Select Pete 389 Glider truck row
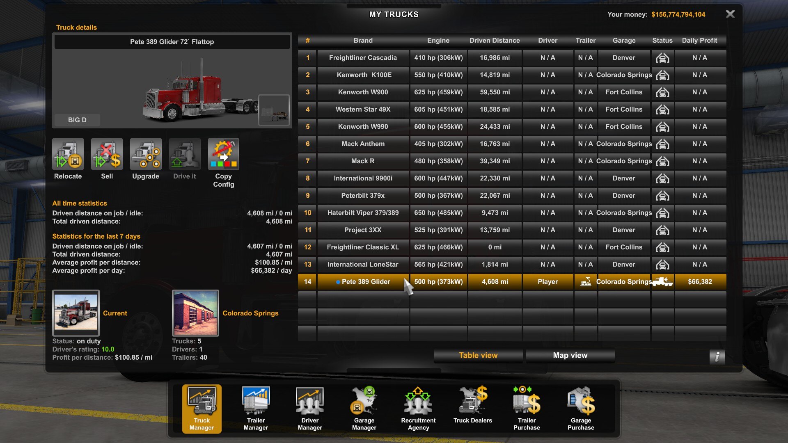Viewport: 788px width, 443px height. [x=512, y=282]
